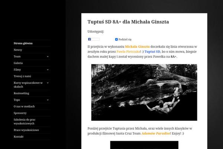The image size is (223, 149).
Task: Open the Sponsorzy menu item
Action: [20, 113]
